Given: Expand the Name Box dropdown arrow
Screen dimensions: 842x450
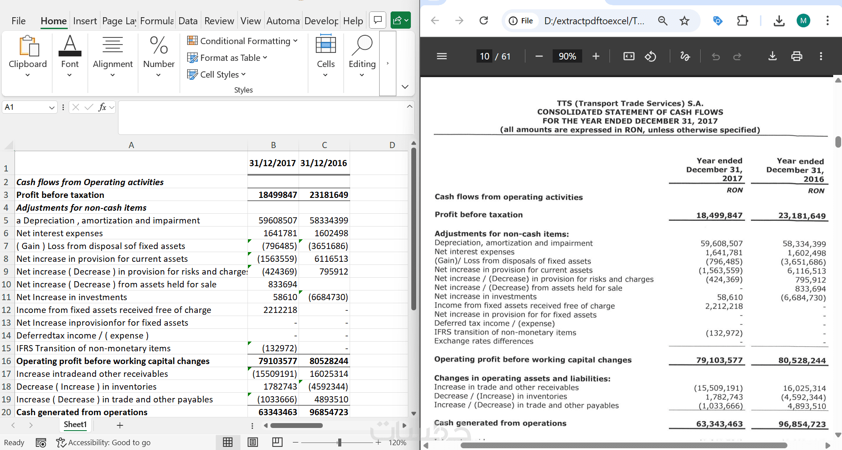Looking at the screenshot, I should click(x=52, y=108).
